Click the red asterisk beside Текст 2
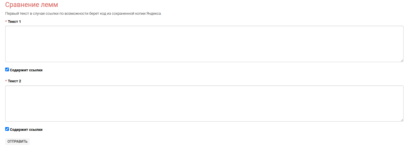 click(6, 81)
